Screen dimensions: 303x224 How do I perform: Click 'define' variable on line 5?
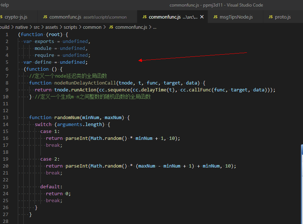43,62
